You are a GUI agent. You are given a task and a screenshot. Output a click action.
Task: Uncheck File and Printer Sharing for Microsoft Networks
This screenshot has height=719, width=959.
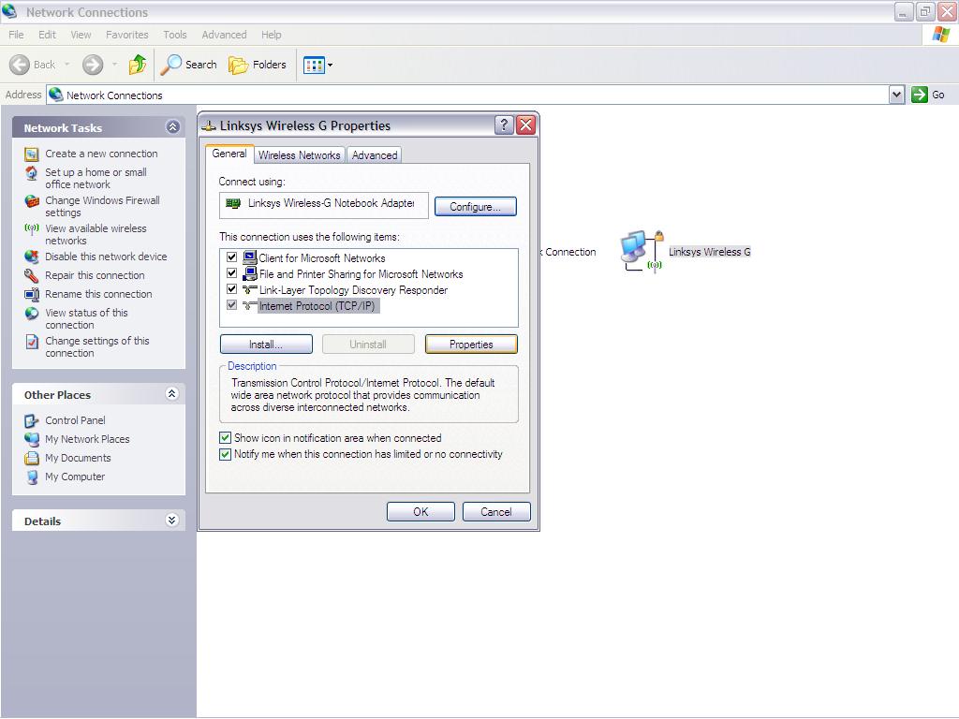(232, 273)
